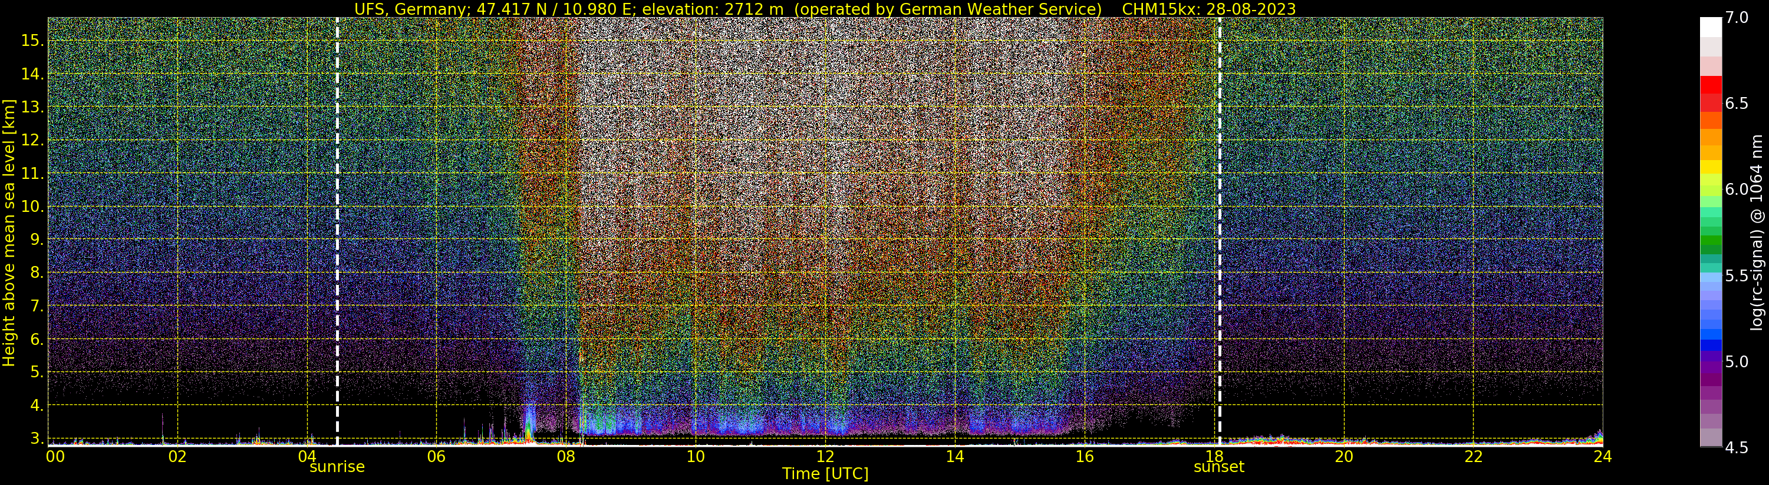This screenshot has height=485, width=1769.
Task: Click the '12' time axis tick label
Action: click(x=825, y=456)
